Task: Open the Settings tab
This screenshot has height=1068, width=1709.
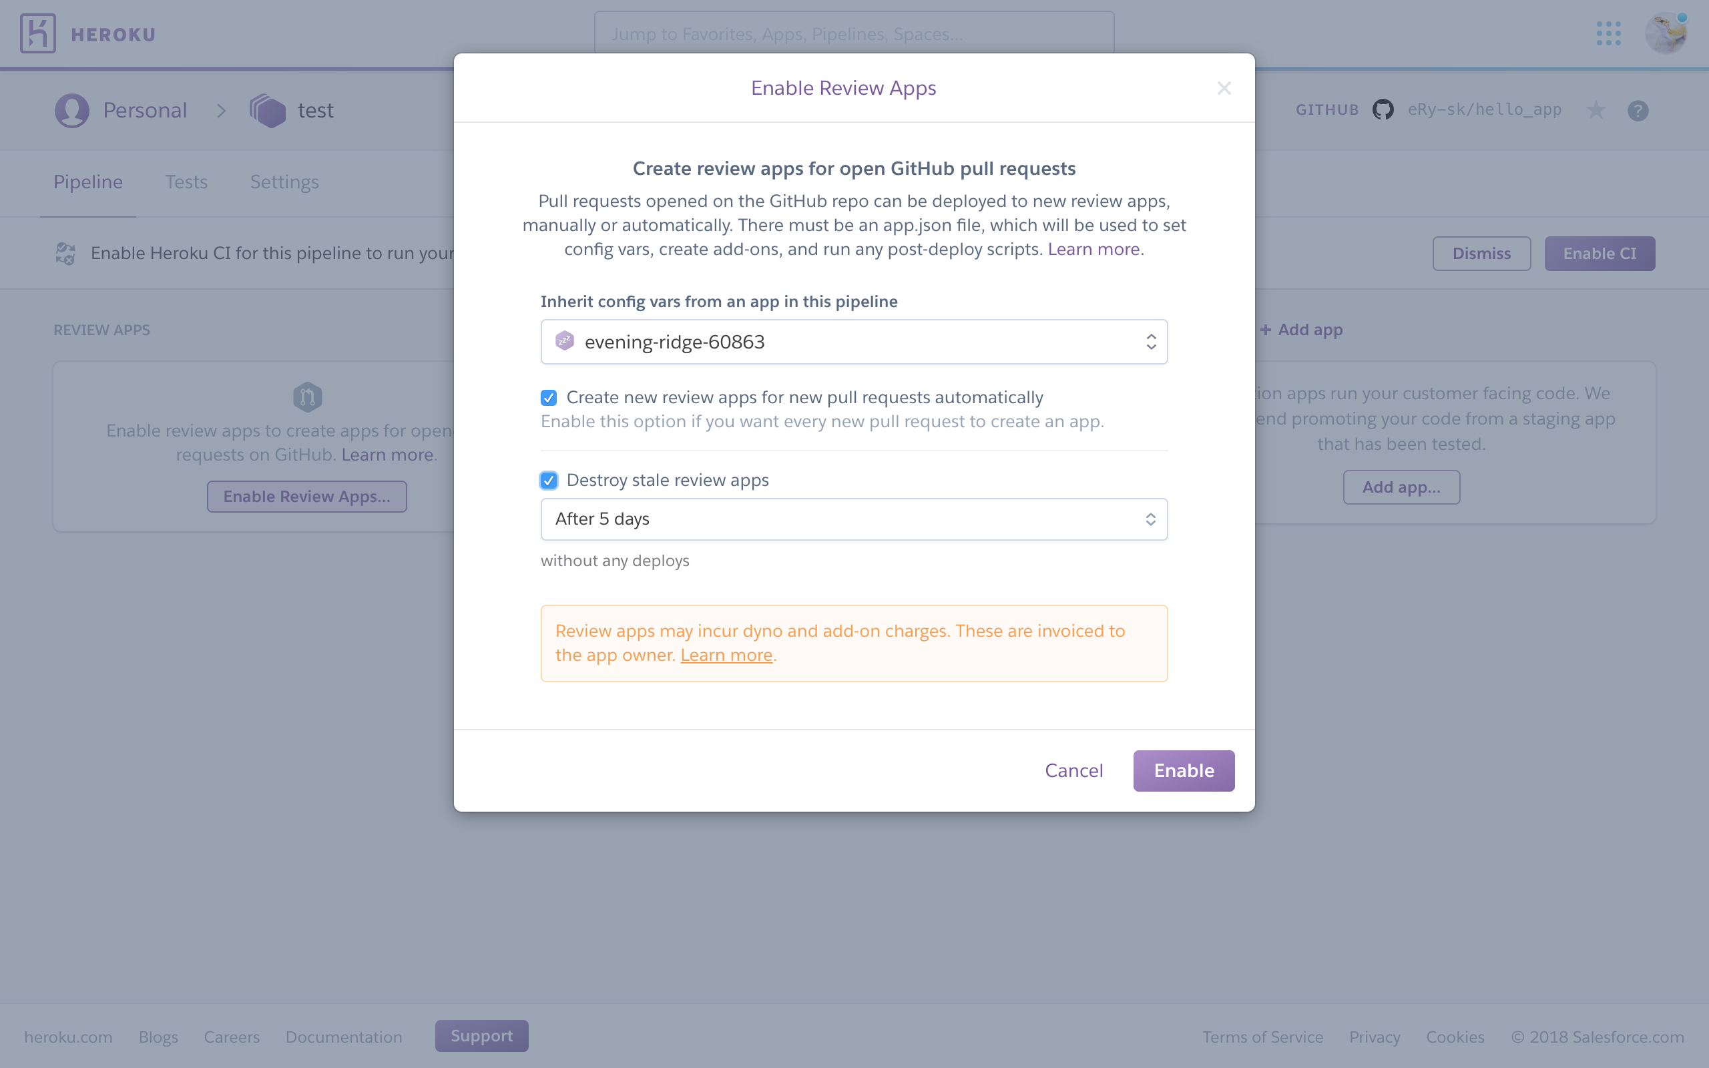Action: (x=284, y=182)
